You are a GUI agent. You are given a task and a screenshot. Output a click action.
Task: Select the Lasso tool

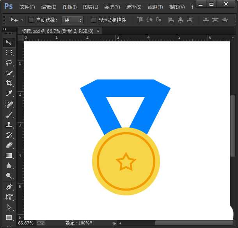[9, 63]
